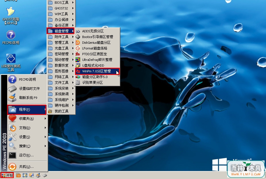Image resolution: width=266 pixels, height=179 pixels.
Task: Launch WinPm 7.0分区管理 from the submenu
Action: pos(97,71)
